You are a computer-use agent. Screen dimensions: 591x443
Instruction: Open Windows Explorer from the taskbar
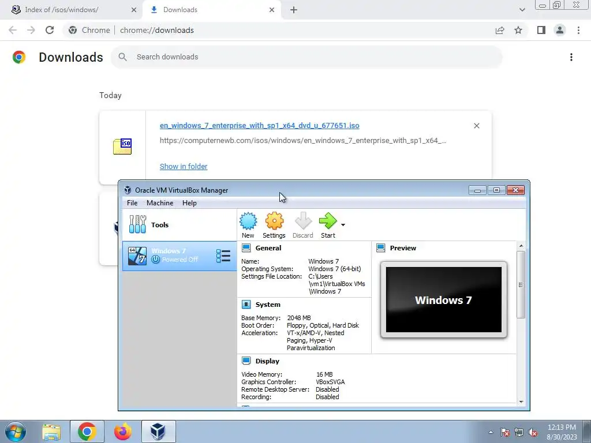click(51, 431)
